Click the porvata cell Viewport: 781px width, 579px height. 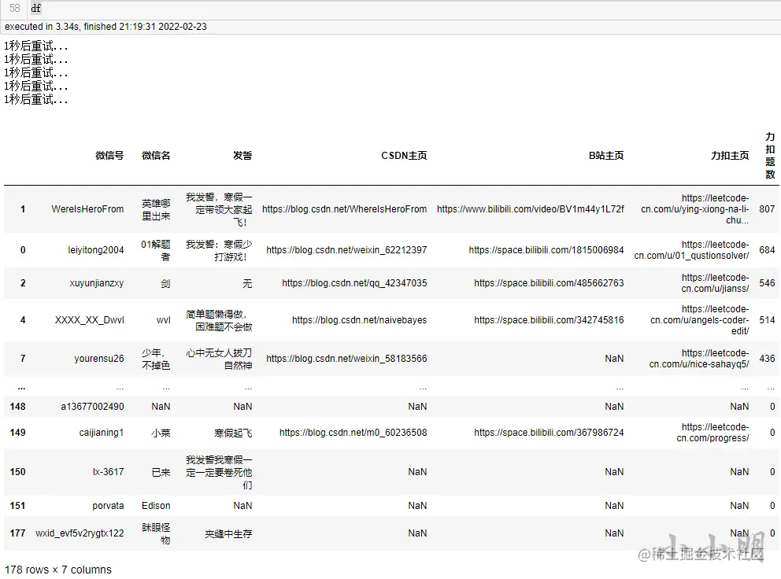click(x=108, y=505)
